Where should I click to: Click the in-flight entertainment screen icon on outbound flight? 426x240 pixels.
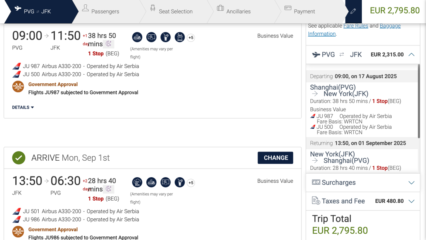151,37
